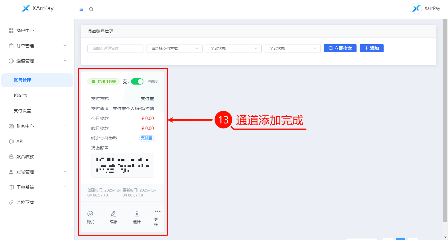Click the test play icon on channel card
Viewport: 448px width, 240px height.
coord(90,214)
